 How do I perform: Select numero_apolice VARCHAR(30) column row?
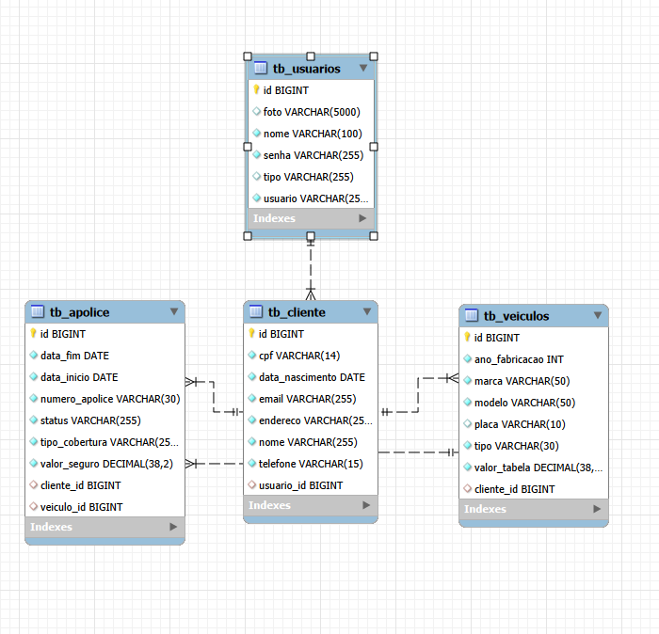pyautogui.click(x=105, y=399)
